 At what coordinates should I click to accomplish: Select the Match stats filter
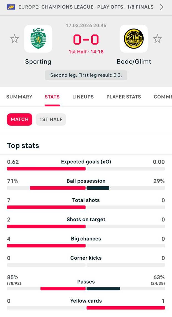point(19,120)
